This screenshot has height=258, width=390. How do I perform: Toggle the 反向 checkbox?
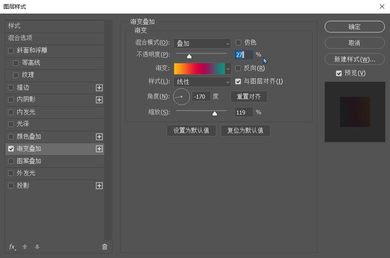pos(238,69)
